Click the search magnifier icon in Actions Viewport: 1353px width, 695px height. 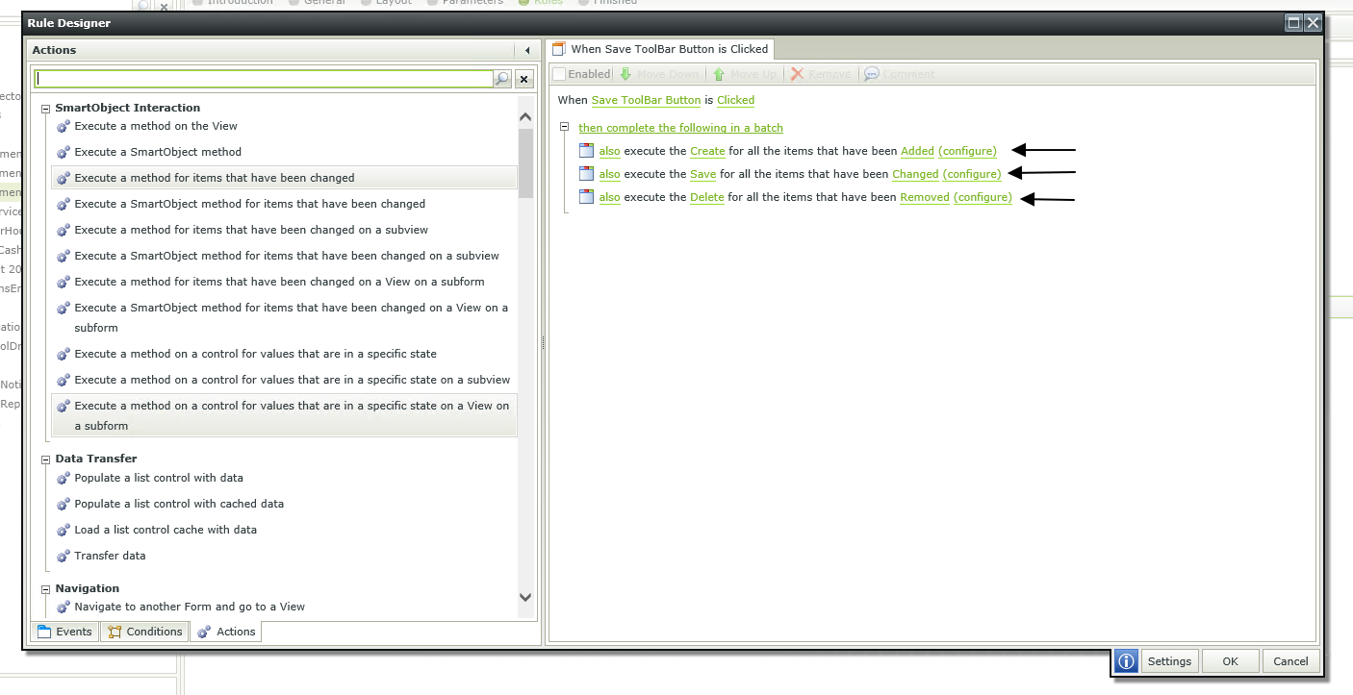coord(502,79)
